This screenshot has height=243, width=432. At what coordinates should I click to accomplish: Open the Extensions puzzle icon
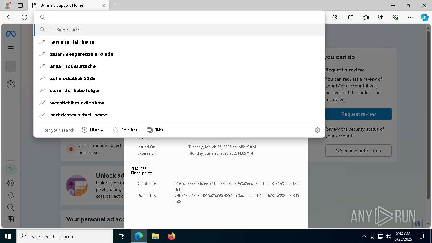[x=334, y=17]
